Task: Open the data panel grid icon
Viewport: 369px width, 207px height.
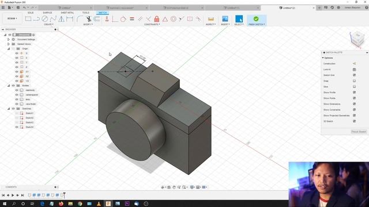Action: pos(3,7)
